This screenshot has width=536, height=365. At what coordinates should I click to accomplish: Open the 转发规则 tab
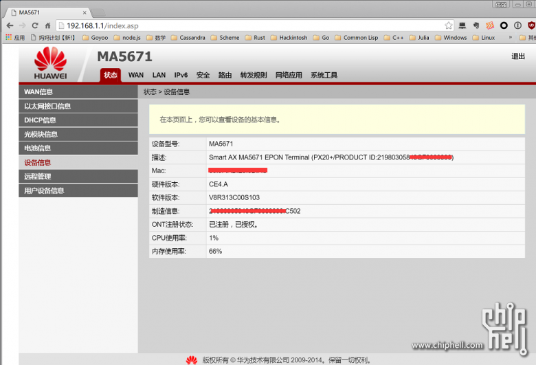[x=254, y=75]
